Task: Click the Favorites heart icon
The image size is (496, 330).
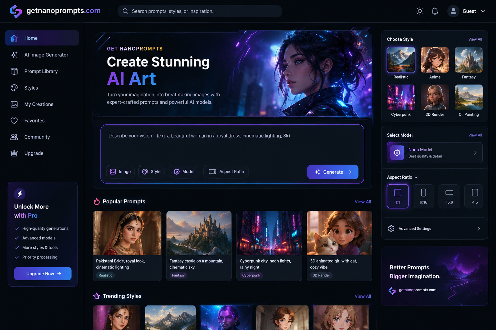Action: 14,121
